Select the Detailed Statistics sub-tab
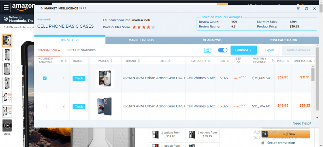The image size is (323, 147). pyautogui.click(x=81, y=50)
